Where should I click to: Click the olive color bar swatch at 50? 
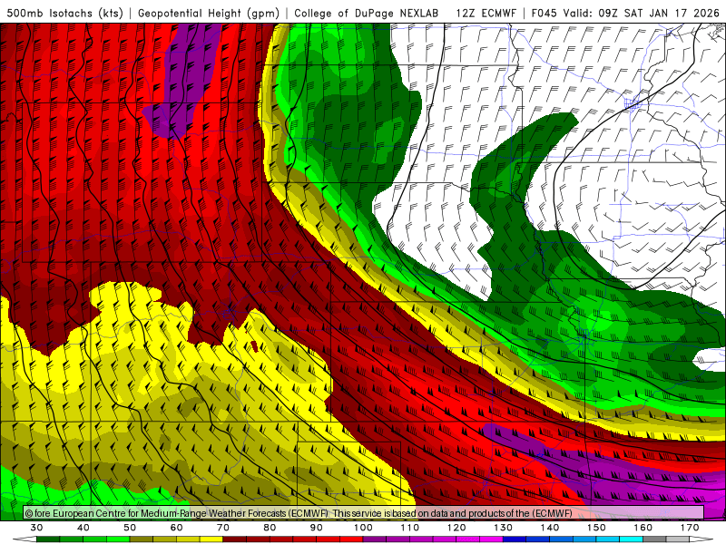[142, 539]
